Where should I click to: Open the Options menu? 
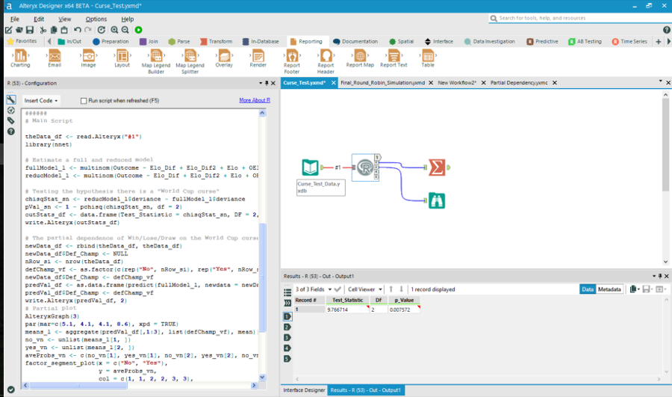(96, 19)
